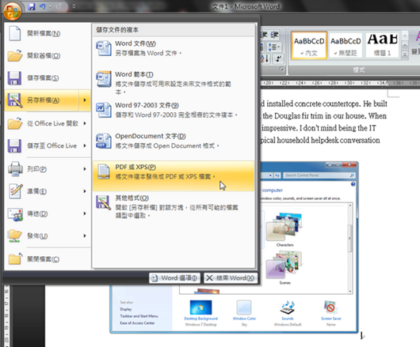Expand the 從 Office Live 開啟 submenu arrow

(85, 123)
